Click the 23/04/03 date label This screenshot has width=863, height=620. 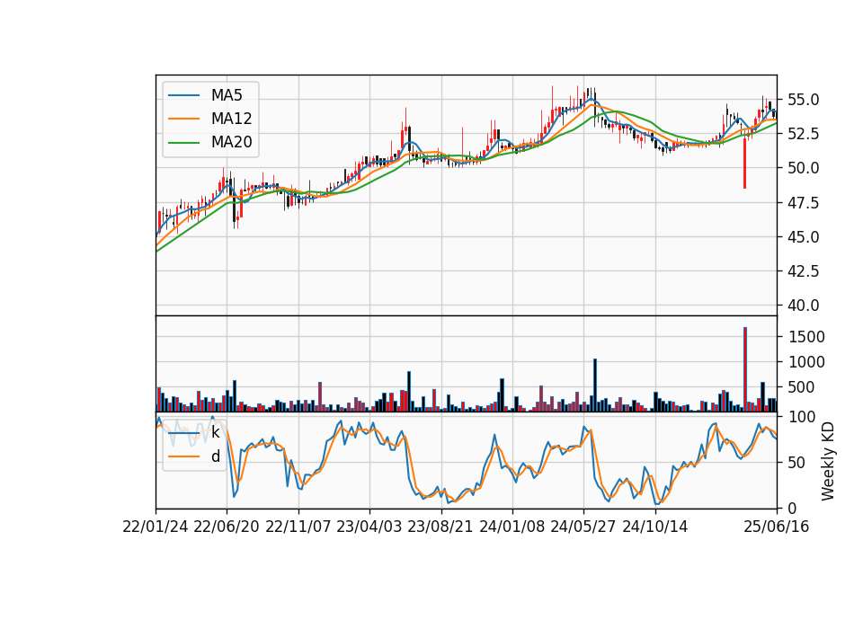coord(369,527)
